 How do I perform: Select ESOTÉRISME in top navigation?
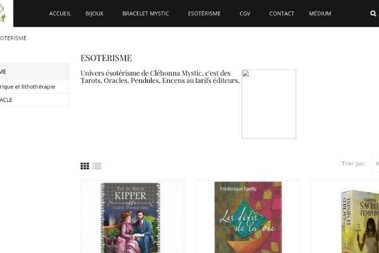coord(204,13)
